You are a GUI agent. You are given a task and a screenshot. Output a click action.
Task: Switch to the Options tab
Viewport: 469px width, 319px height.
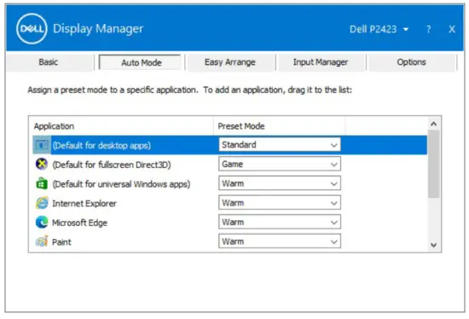tap(412, 62)
